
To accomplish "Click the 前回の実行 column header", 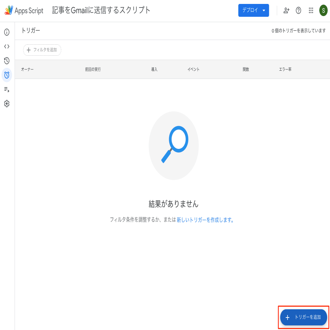I will [x=93, y=69].
